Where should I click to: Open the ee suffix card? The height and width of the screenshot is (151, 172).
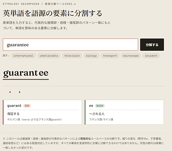(124, 112)
